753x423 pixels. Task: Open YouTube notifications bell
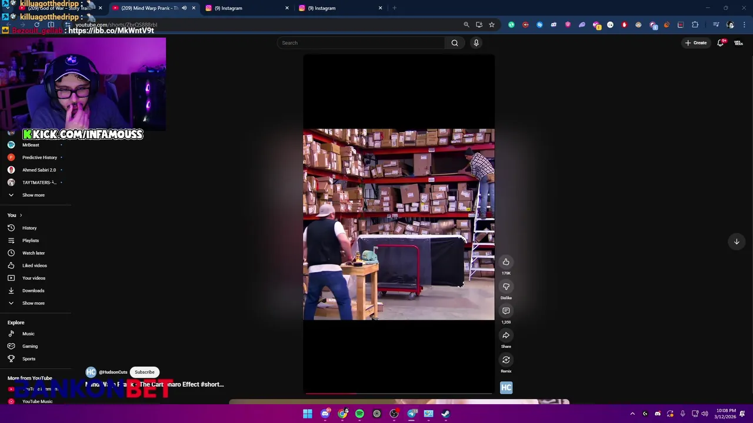point(721,43)
